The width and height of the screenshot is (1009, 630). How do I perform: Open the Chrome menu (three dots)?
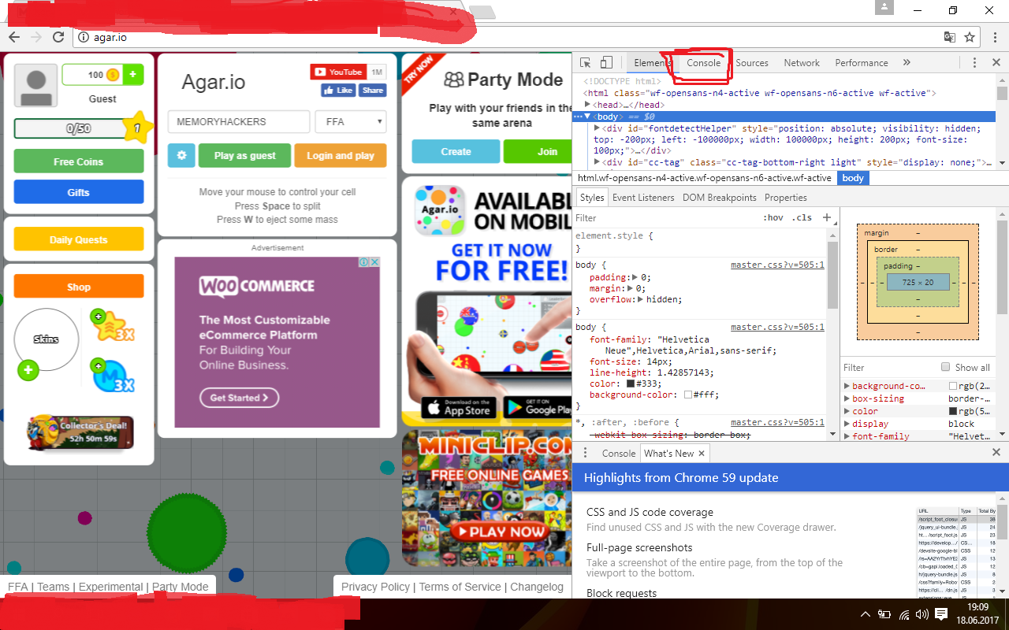click(x=993, y=37)
